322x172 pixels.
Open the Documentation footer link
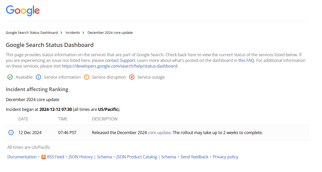tap(22, 157)
